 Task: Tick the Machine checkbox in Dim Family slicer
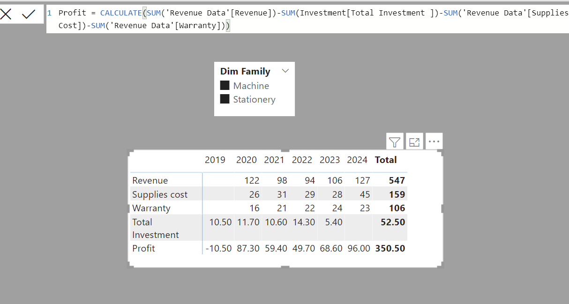pyautogui.click(x=225, y=86)
